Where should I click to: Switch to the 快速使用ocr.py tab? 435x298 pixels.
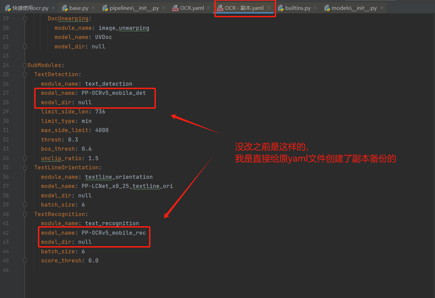click(x=30, y=8)
